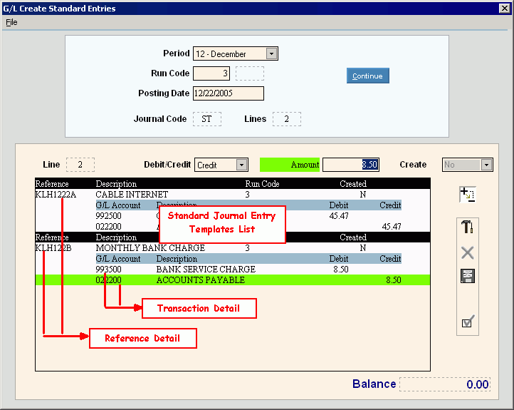The height and width of the screenshot is (410, 514).
Task: Click the Amount field showing 8.50
Action: (350, 165)
